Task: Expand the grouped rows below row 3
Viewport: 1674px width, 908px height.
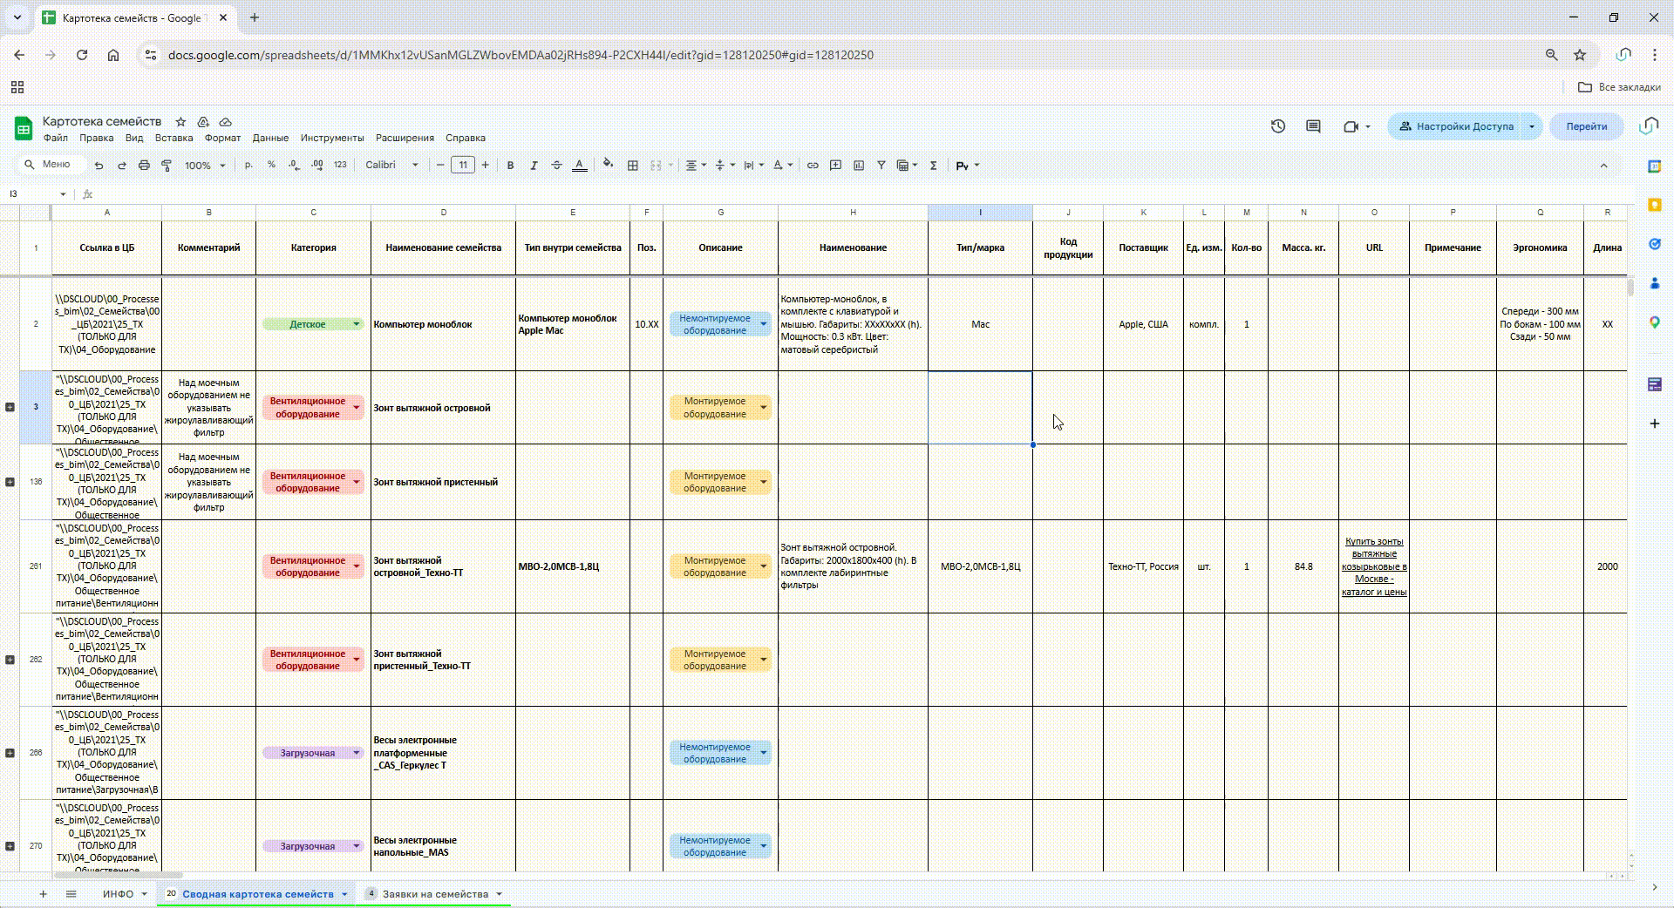Action: click(x=10, y=407)
